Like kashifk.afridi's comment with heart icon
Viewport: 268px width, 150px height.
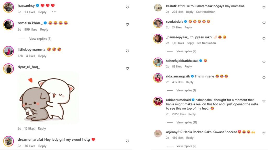pos(264,7)
